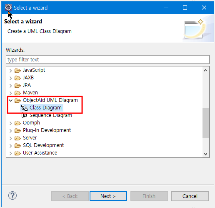This screenshot has width=215, height=208.
Task: Click the JavaScript folder icon
Action: [x=17, y=70]
